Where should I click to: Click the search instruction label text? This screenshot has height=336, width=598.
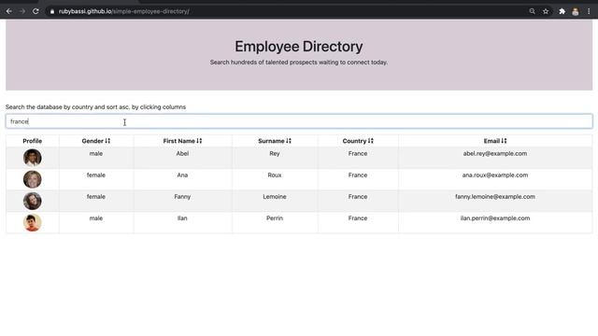pyautogui.click(x=95, y=107)
